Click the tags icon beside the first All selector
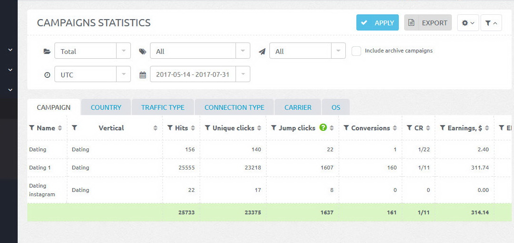The width and height of the screenshot is (514, 243). (x=143, y=52)
